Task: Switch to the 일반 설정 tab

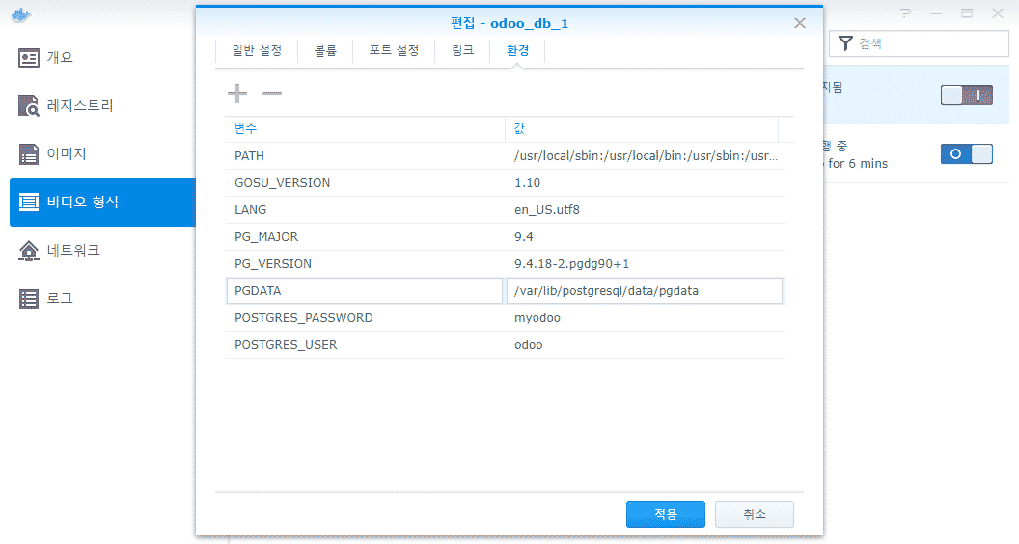Action: pos(257,51)
